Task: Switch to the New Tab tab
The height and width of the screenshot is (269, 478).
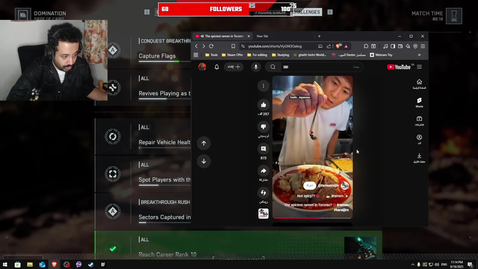Action: click(262, 36)
